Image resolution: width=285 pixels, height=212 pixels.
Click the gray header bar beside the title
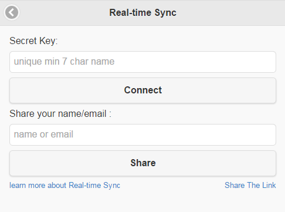[230, 13]
